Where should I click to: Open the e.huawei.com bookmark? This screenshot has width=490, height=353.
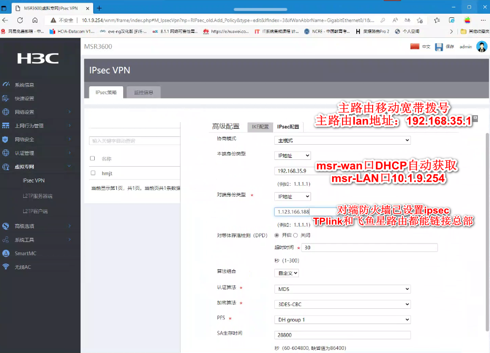tap(226, 31)
